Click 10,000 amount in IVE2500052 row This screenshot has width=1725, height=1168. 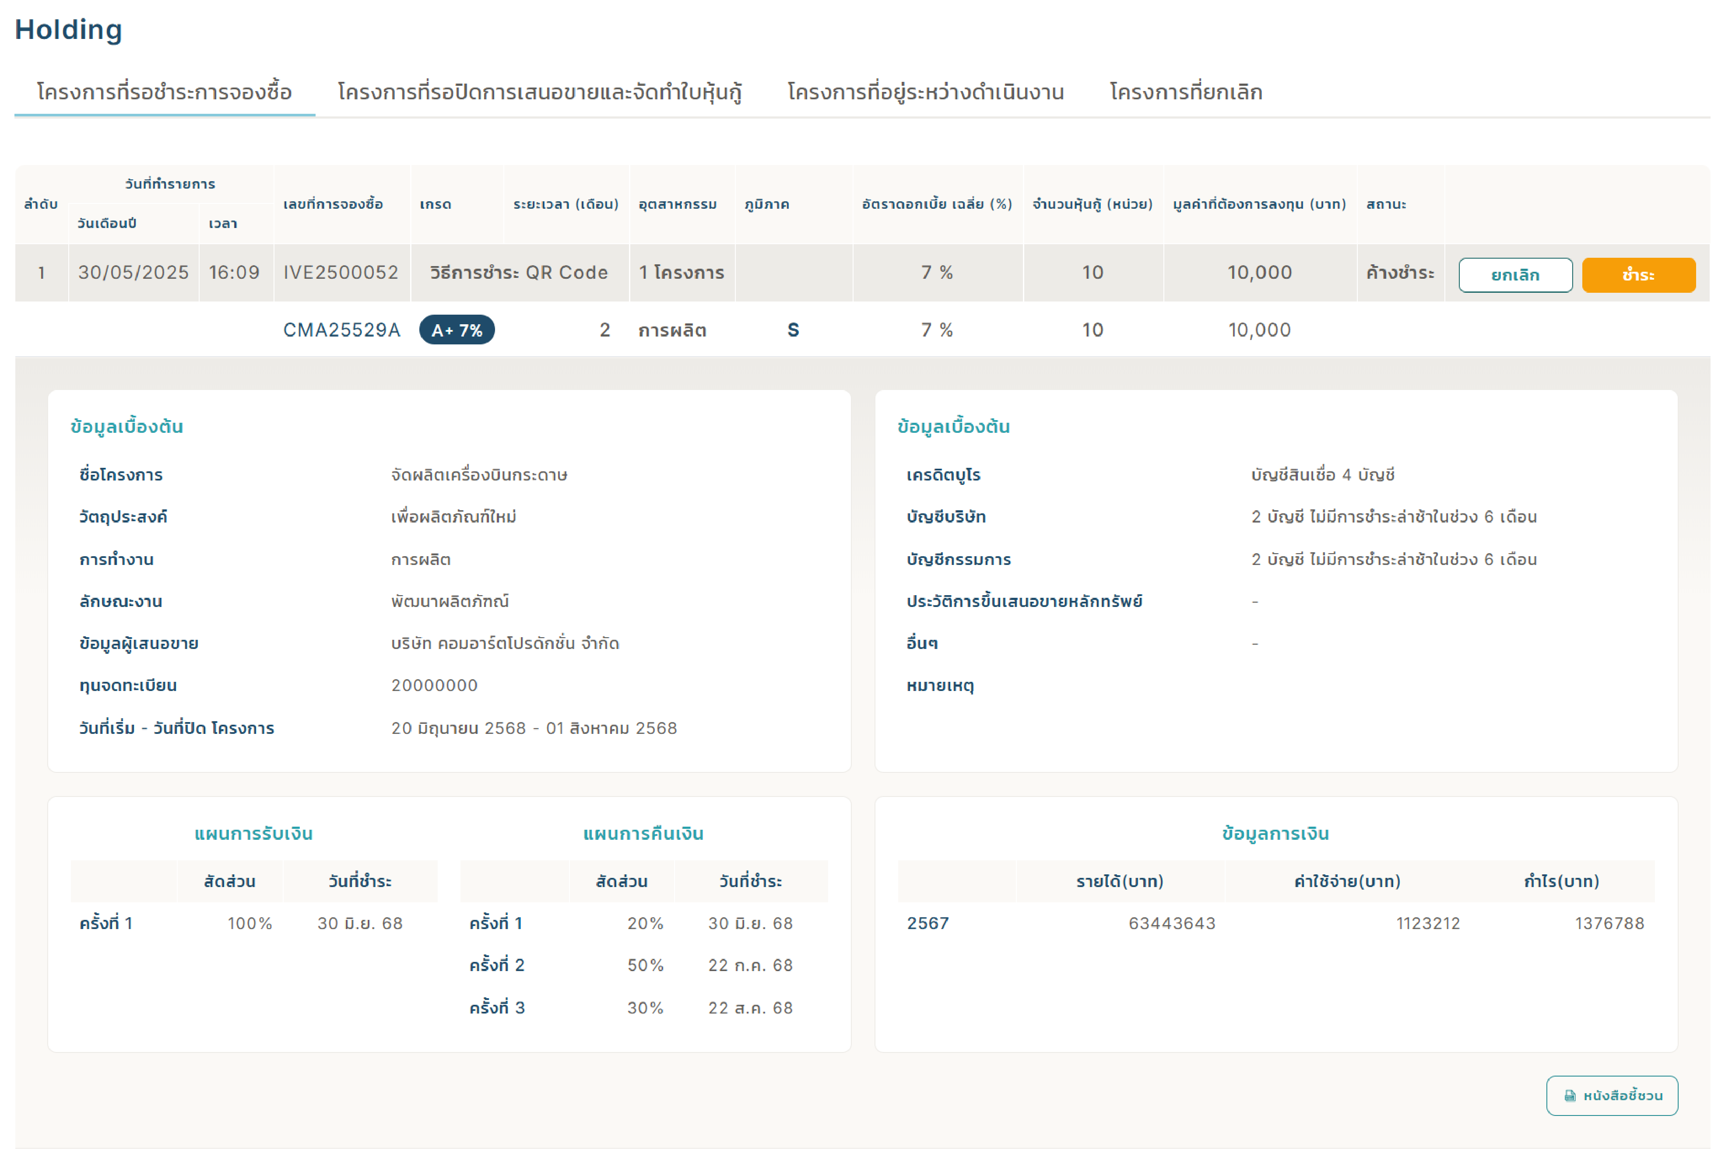[1259, 272]
